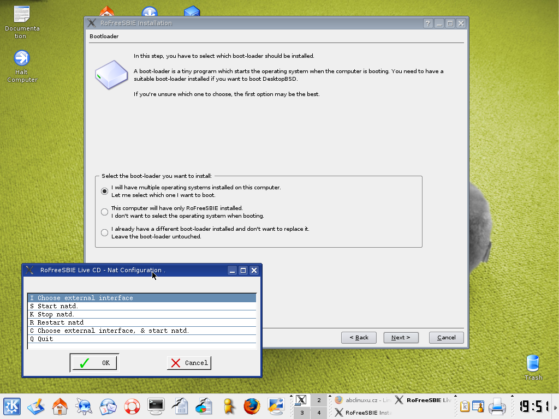The image size is (559, 419).
Task: Select multiple operating systems boot-loader option
Action: coord(104,191)
